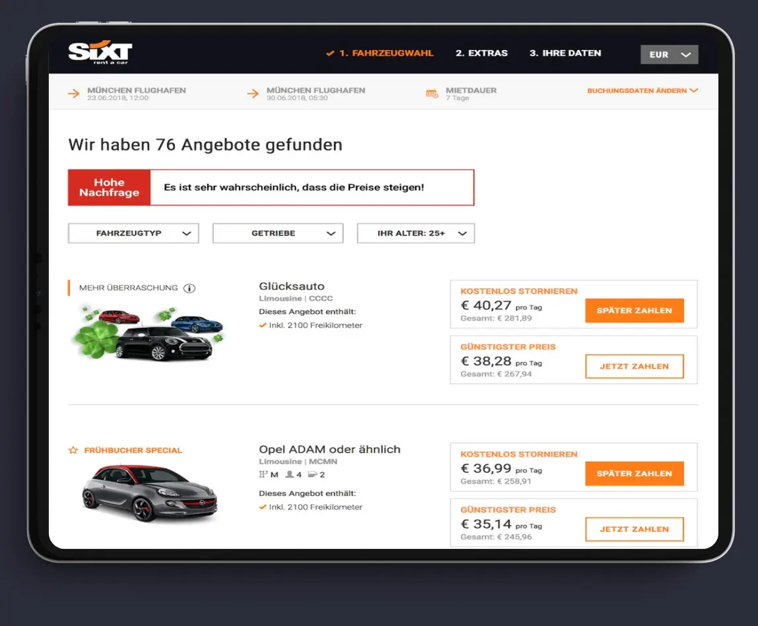Click the return date 30.06.2018, 05:30

point(297,98)
